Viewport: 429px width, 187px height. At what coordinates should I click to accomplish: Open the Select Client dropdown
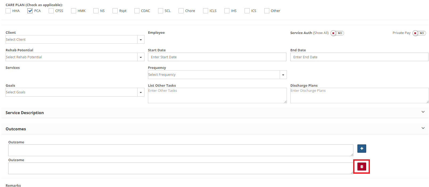coord(75,39)
